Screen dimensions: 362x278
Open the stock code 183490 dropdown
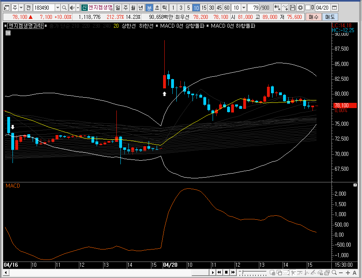(x=58, y=8)
